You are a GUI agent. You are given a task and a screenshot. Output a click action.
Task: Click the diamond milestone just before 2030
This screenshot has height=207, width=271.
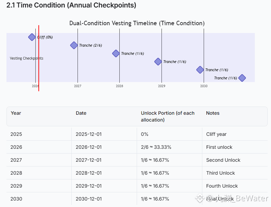click(200, 70)
